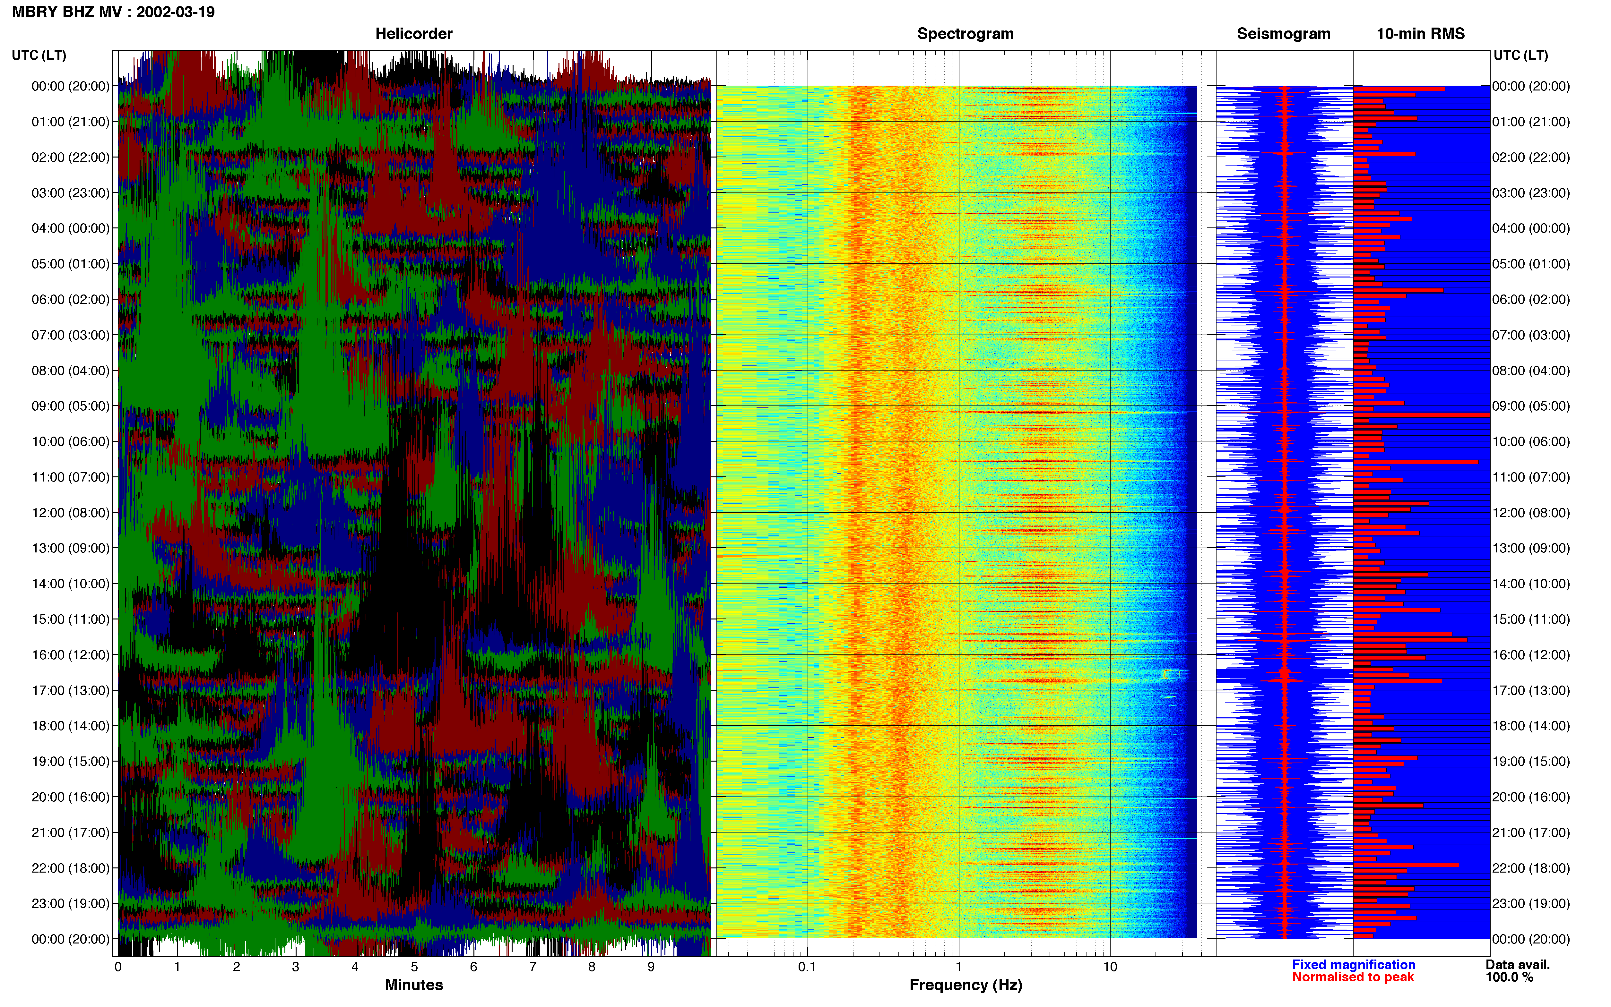Click '07:00 (03:00)' on the left helicorder axis
The width and height of the screenshot is (1611, 1007).
click(71, 335)
